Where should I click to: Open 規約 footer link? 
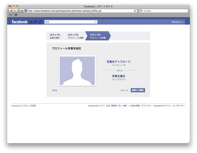pyautogui.click(x=125, y=106)
